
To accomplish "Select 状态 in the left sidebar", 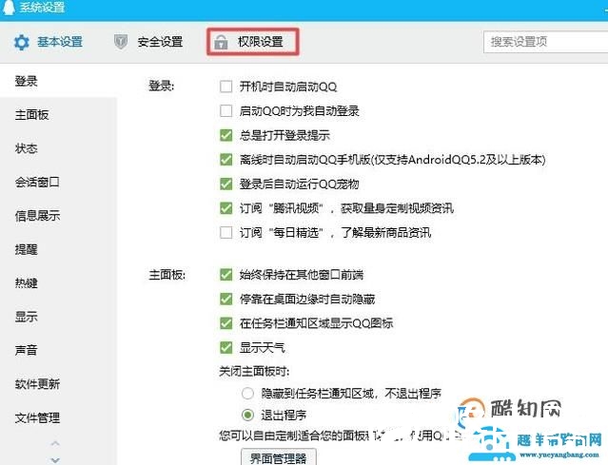I will tap(27, 148).
